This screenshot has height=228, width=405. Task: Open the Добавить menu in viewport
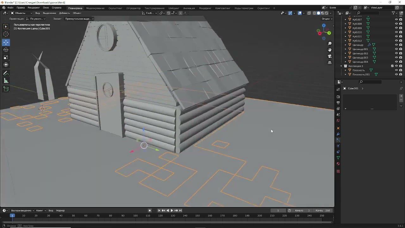tap(65, 13)
